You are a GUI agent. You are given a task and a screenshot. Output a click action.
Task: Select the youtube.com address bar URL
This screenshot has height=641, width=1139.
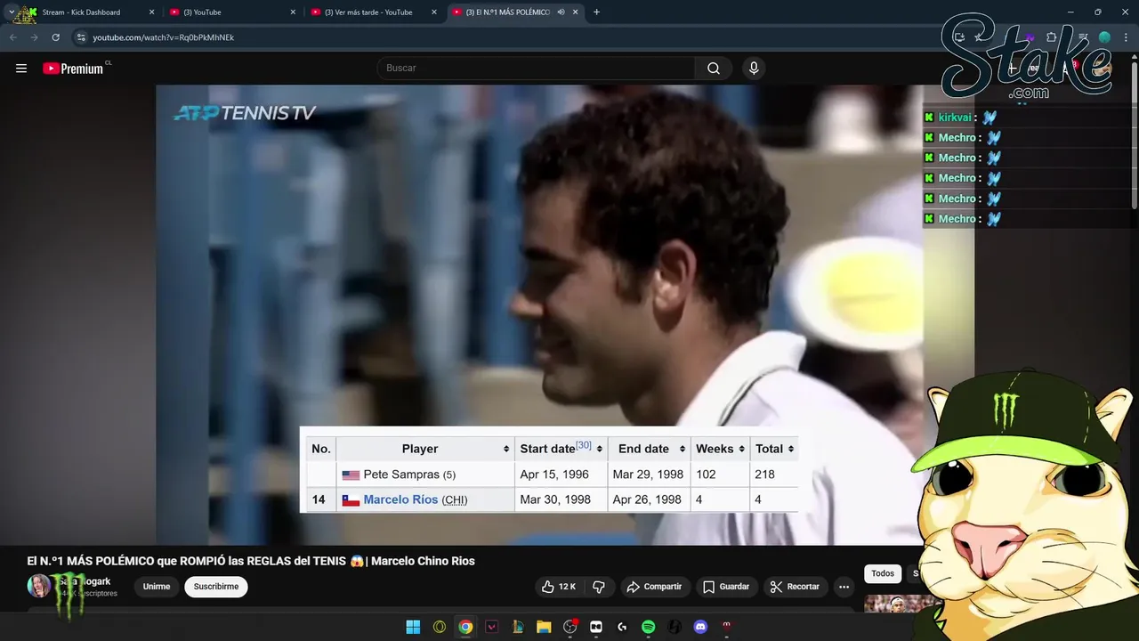[163, 37]
